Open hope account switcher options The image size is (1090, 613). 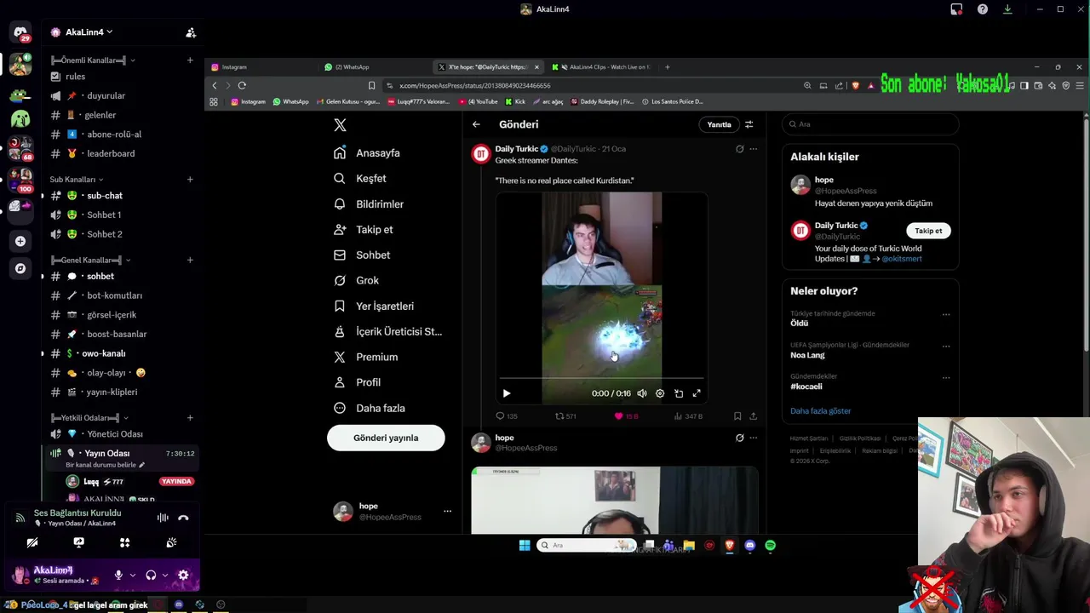(447, 512)
